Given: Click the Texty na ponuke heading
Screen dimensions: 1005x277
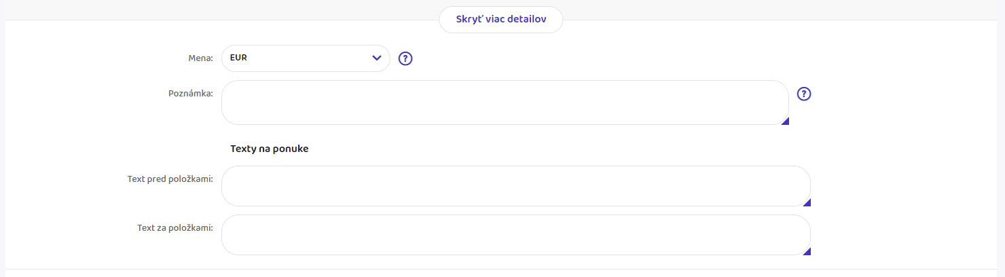Looking at the screenshot, I should pyautogui.click(x=269, y=149).
